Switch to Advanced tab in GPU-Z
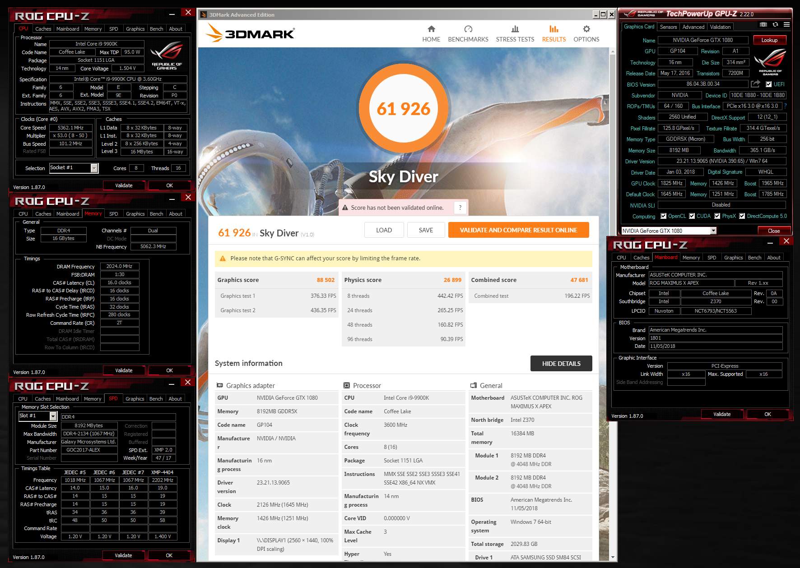 click(693, 27)
